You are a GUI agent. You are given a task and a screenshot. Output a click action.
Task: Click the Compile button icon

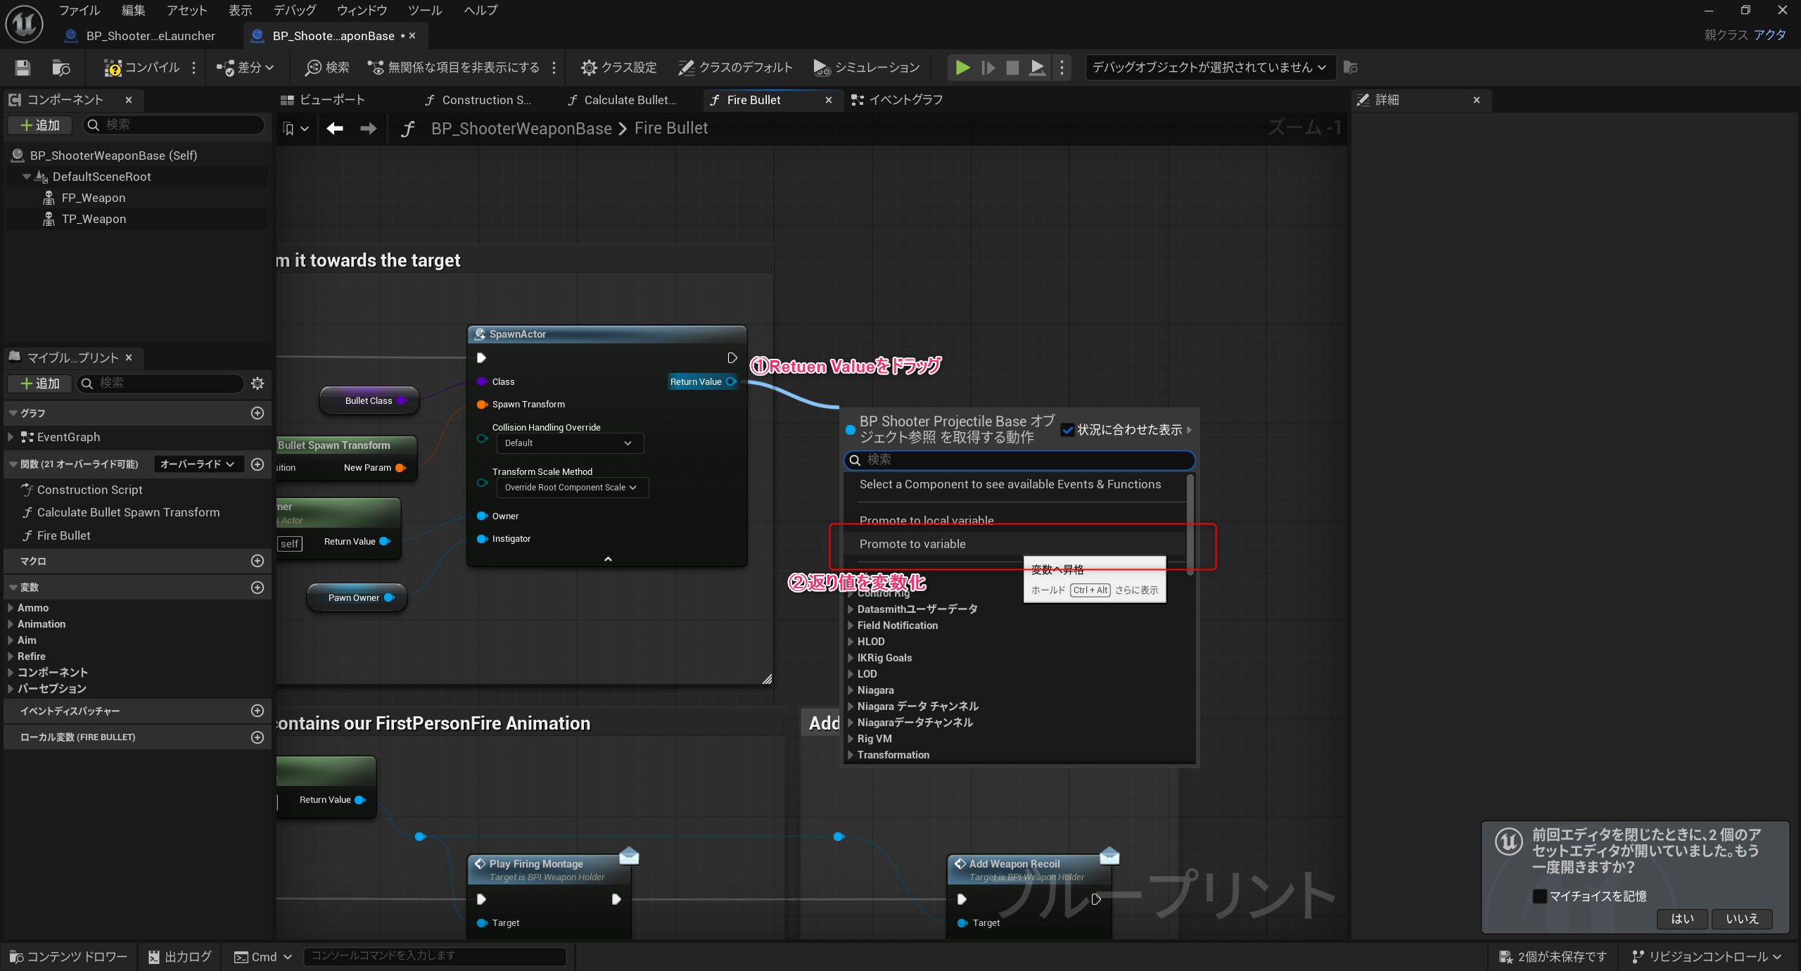click(x=112, y=68)
